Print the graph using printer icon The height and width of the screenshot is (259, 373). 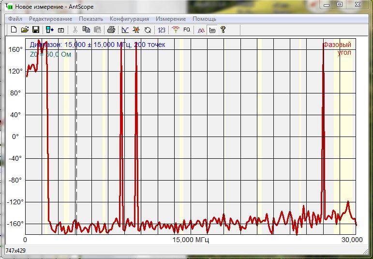tap(111, 30)
